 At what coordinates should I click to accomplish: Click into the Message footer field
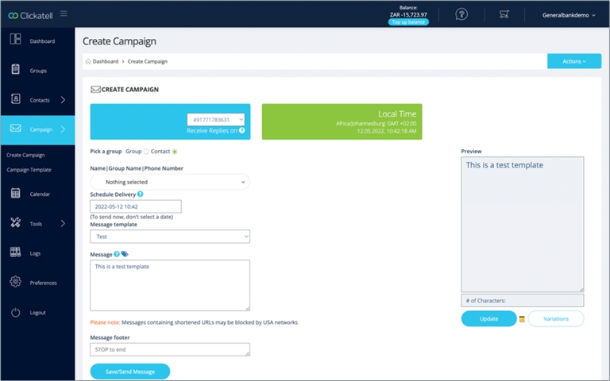pyautogui.click(x=170, y=349)
